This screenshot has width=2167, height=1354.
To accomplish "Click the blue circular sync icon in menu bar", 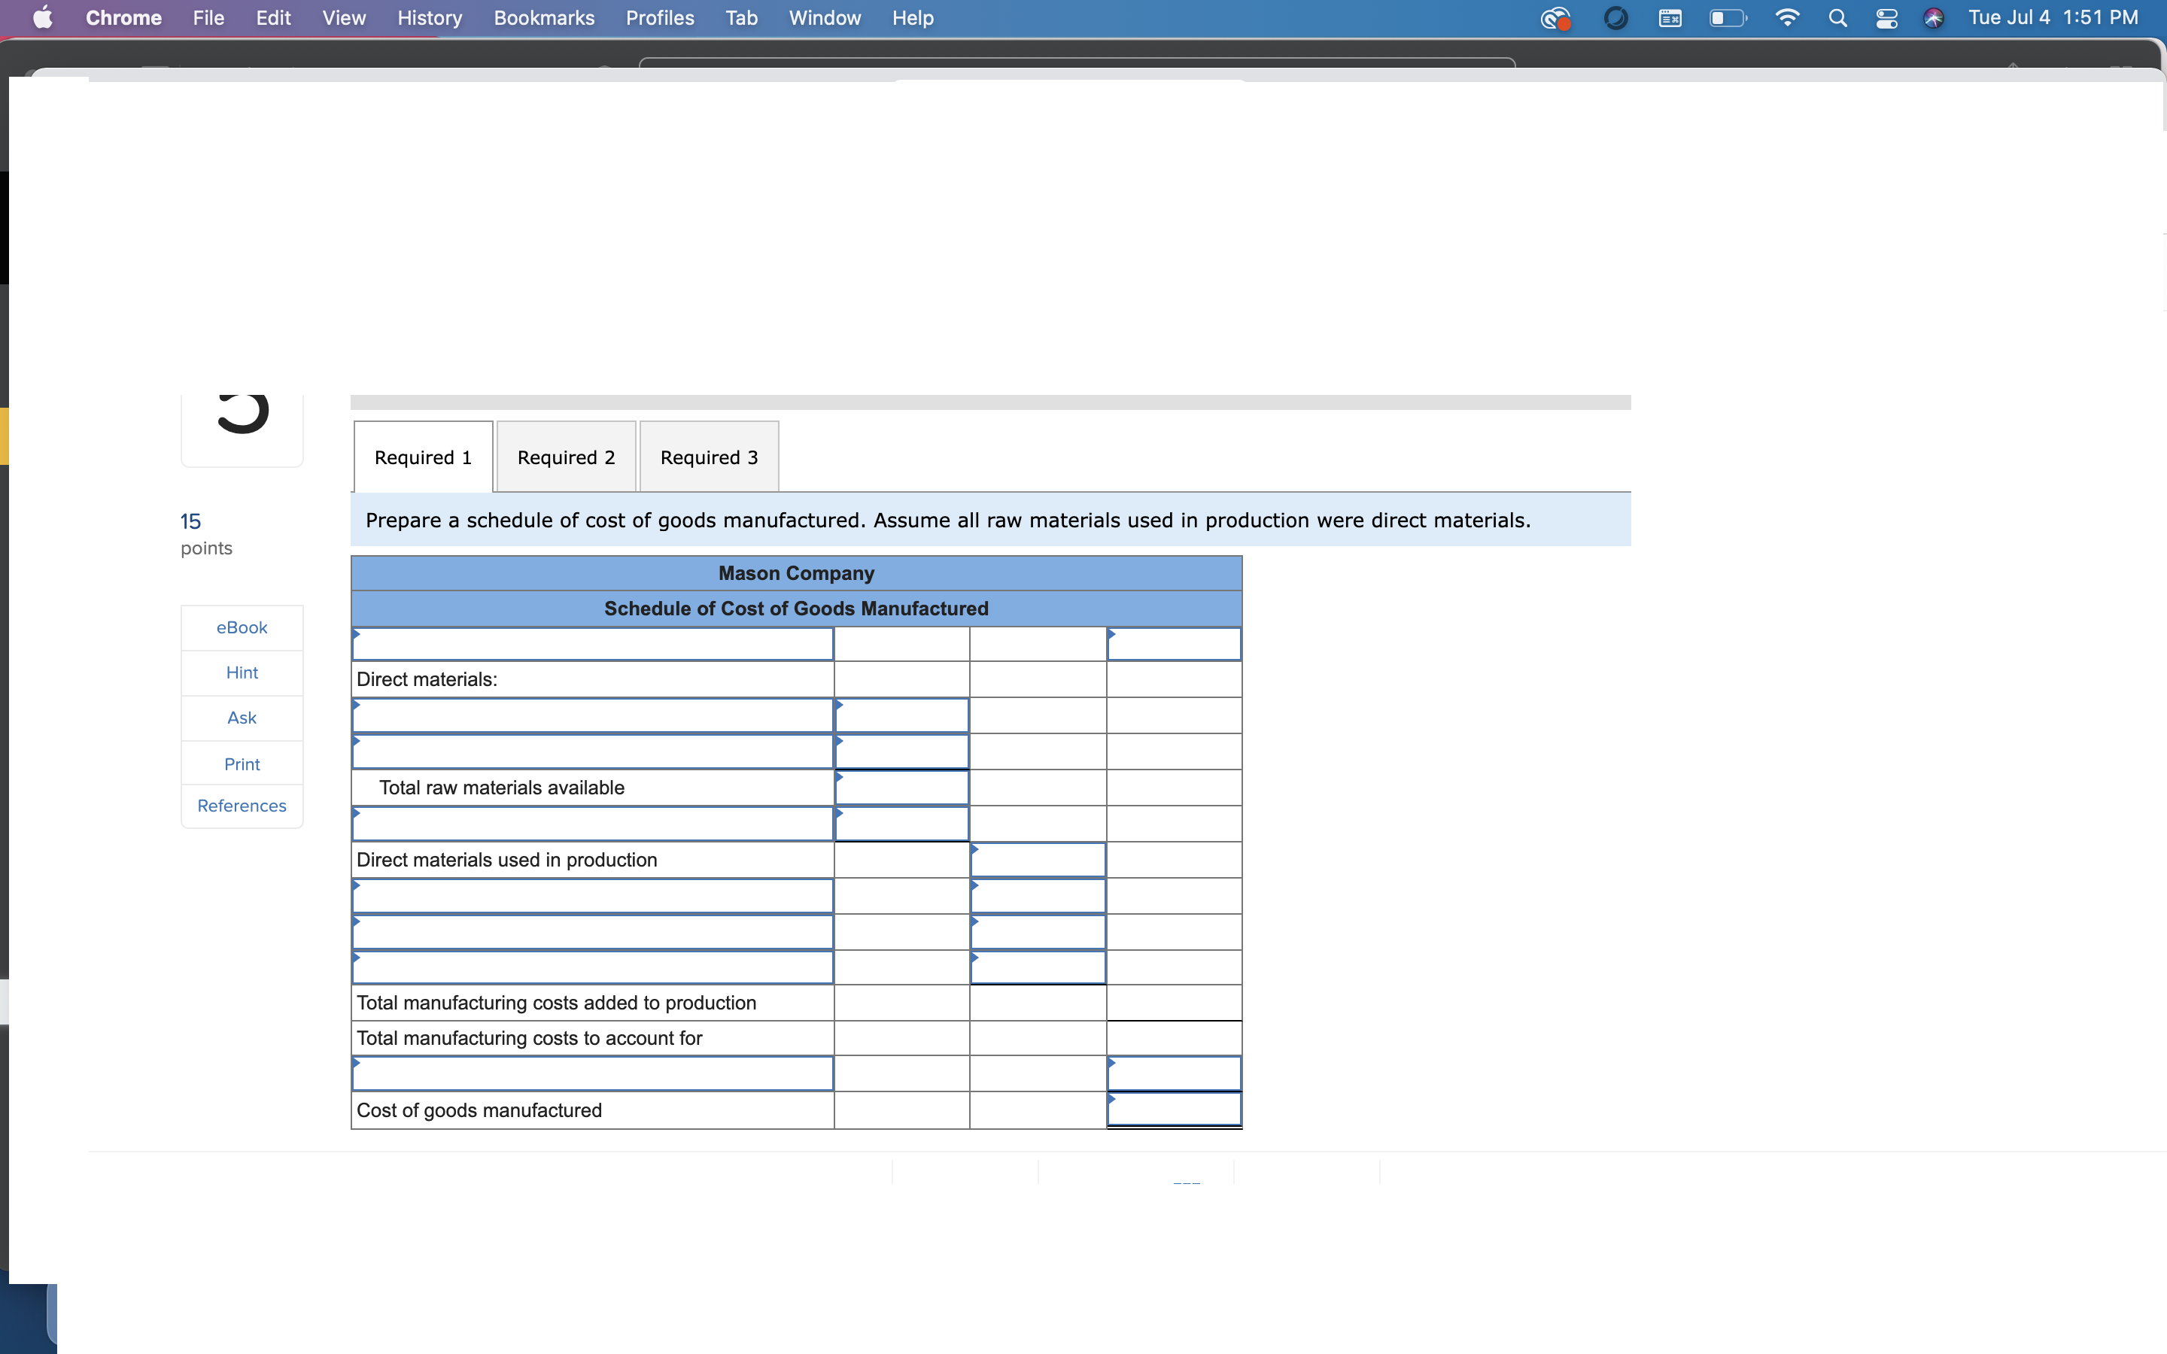I will (1615, 18).
